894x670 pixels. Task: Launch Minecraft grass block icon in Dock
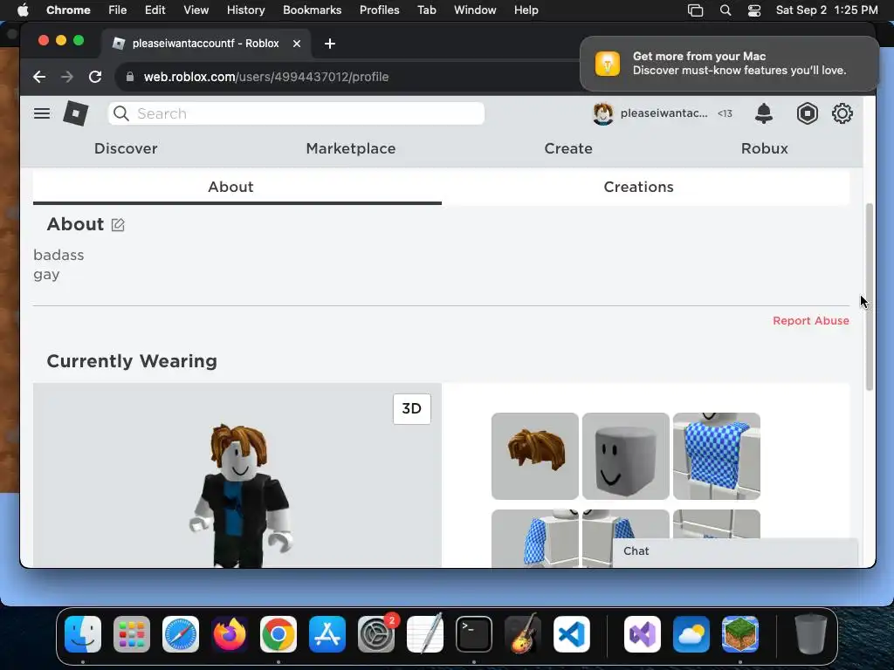[740, 634]
